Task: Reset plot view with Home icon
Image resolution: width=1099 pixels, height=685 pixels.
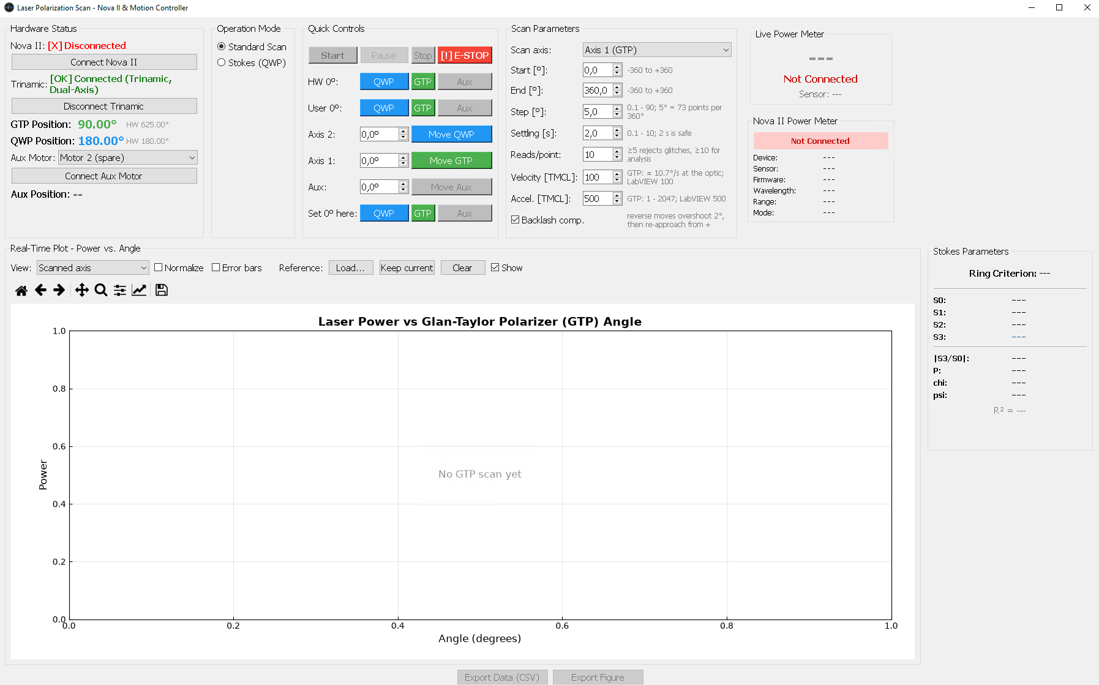Action: tap(21, 290)
